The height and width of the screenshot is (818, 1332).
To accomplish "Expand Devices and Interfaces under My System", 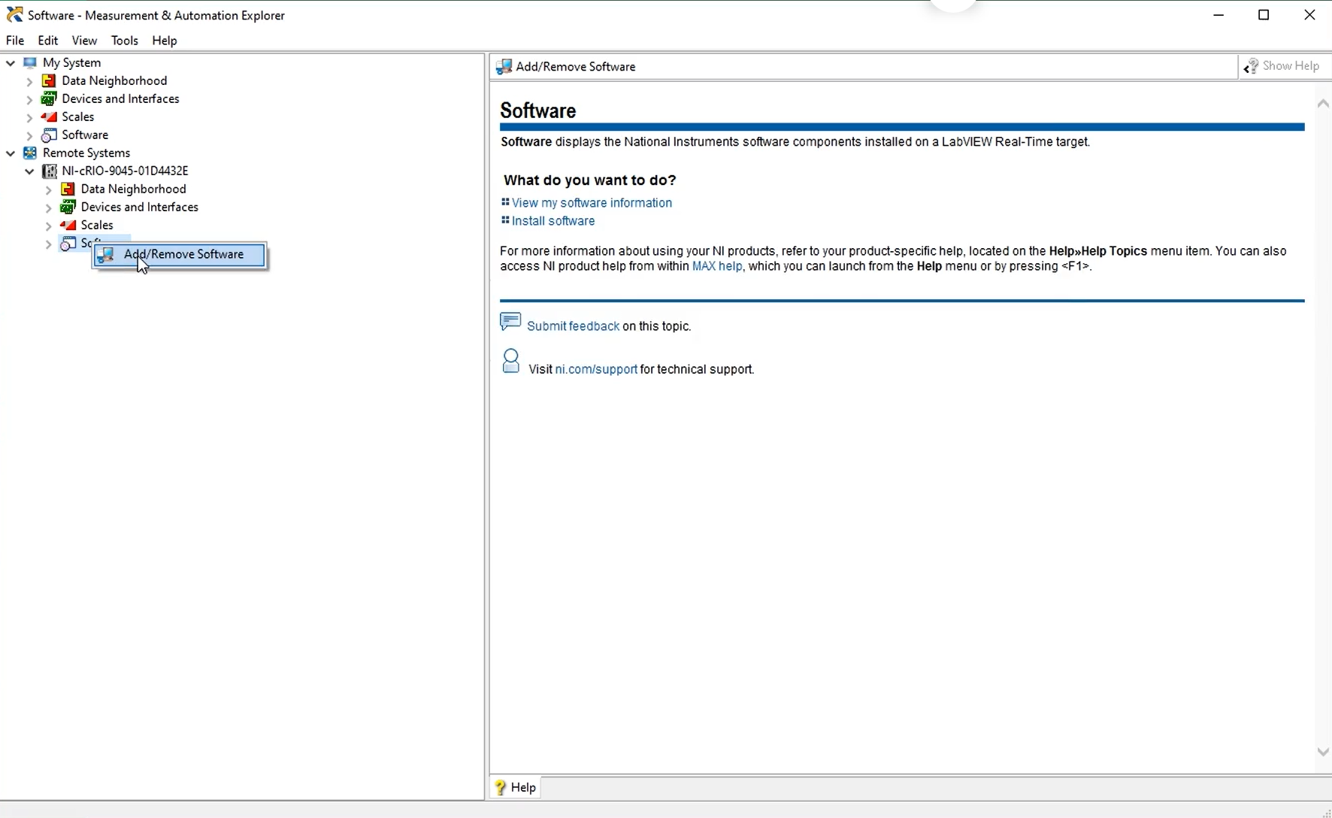I will tap(29, 99).
